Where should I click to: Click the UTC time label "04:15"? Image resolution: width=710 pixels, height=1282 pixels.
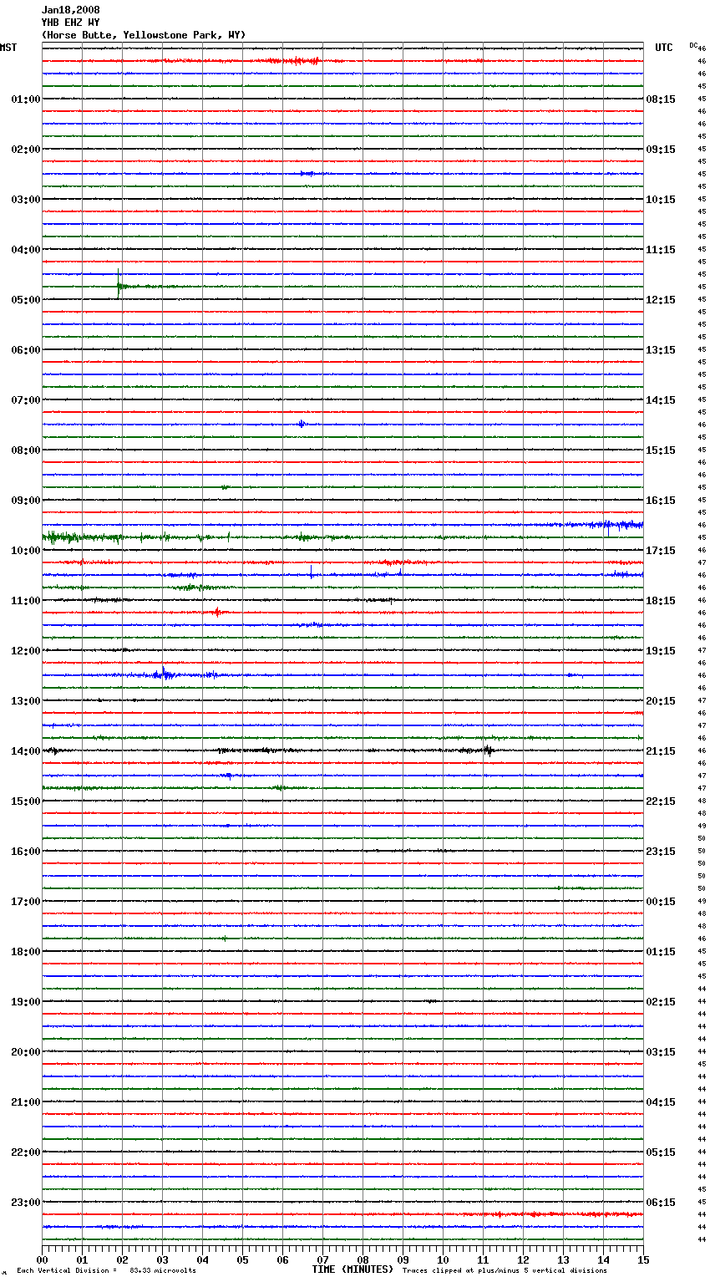tap(661, 1102)
